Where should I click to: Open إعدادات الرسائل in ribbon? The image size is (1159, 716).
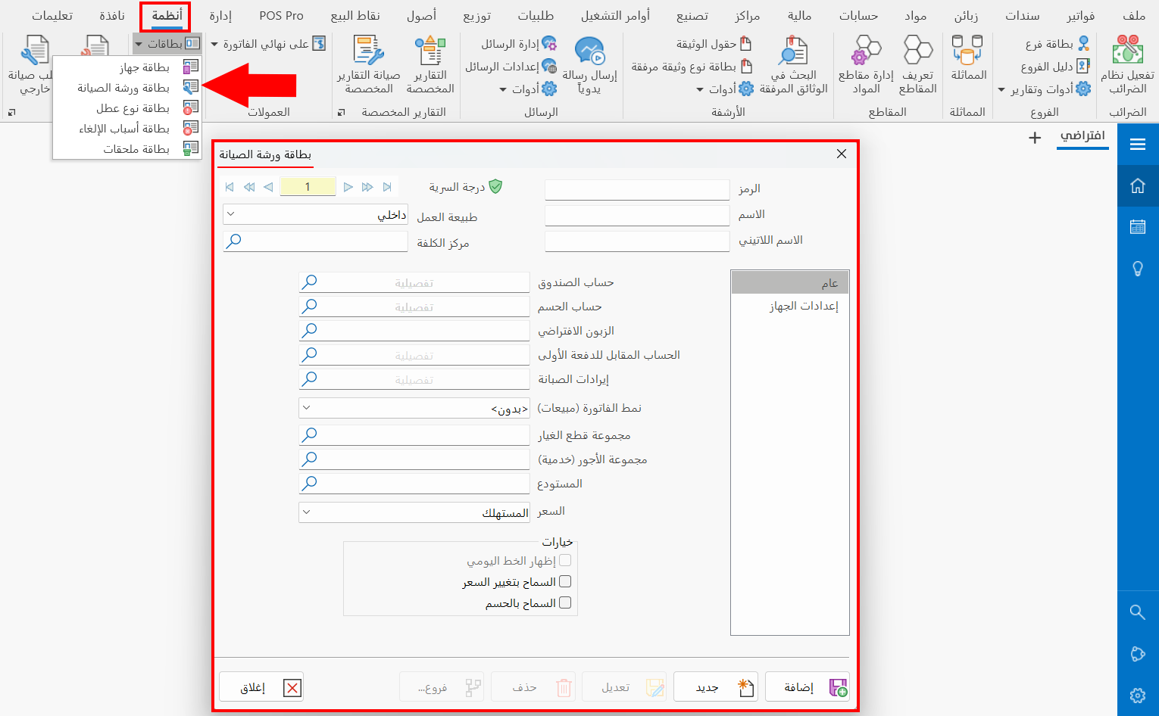tap(511, 67)
